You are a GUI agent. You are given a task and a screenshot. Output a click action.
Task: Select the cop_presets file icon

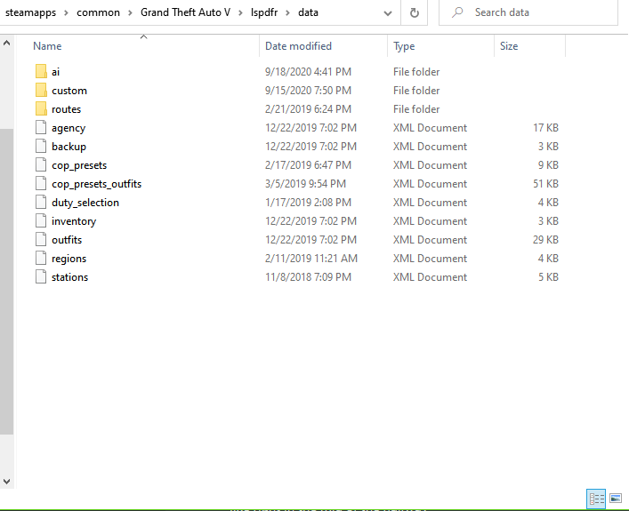(x=41, y=164)
